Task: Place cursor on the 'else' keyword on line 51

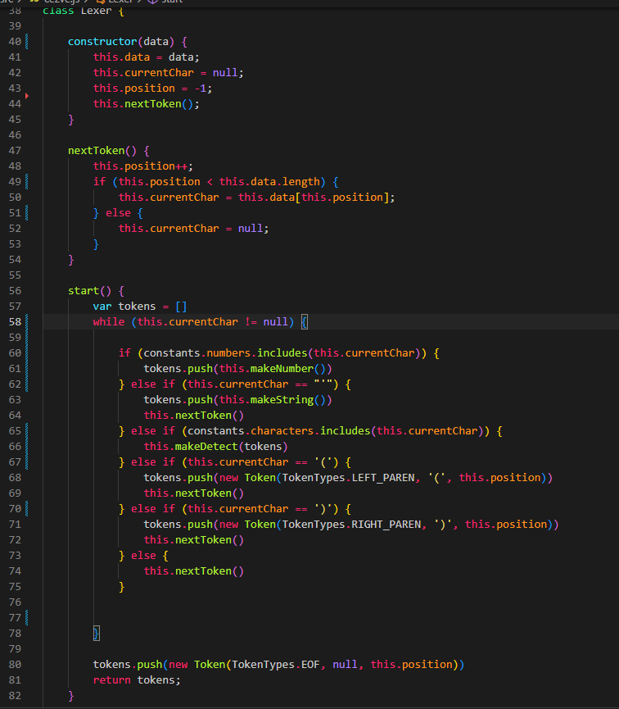Action: 118,213
